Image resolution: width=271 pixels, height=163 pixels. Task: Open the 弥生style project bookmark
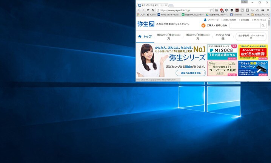[x=192, y=15]
